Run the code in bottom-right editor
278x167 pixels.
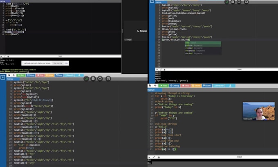164,86
